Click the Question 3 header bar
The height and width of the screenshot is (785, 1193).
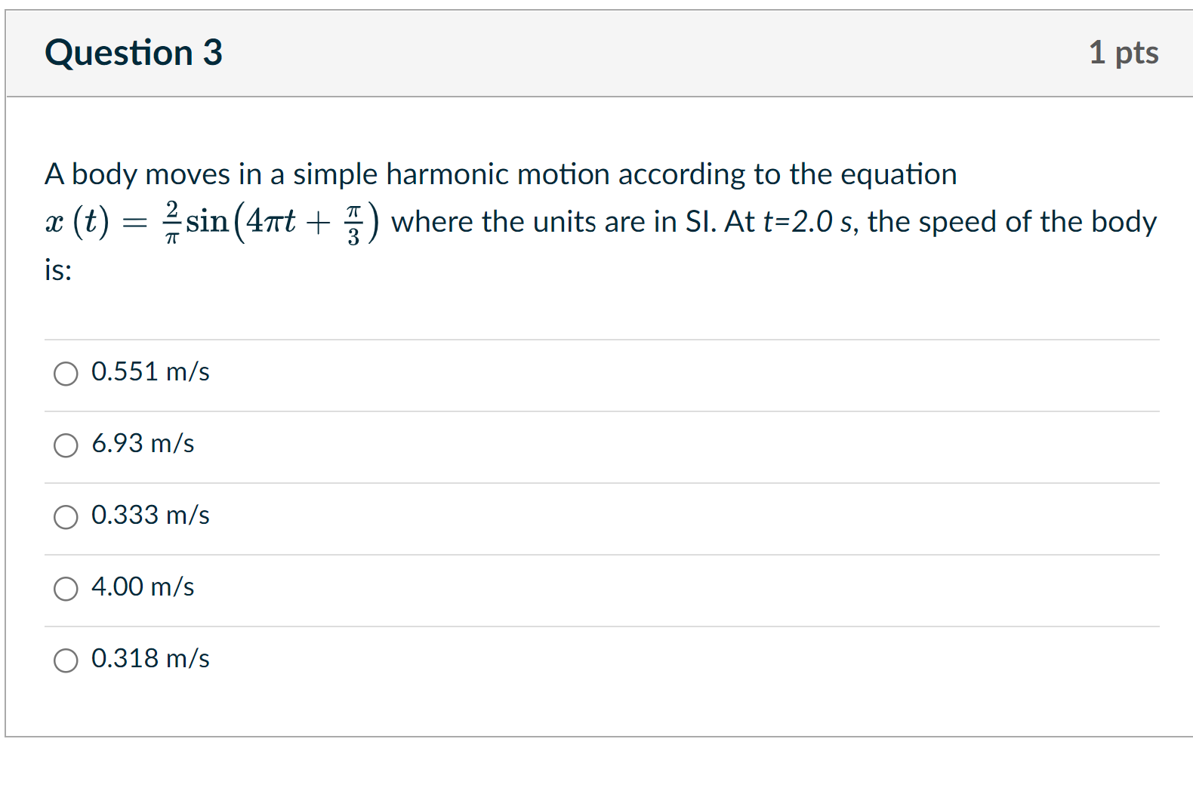[x=596, y=52]
